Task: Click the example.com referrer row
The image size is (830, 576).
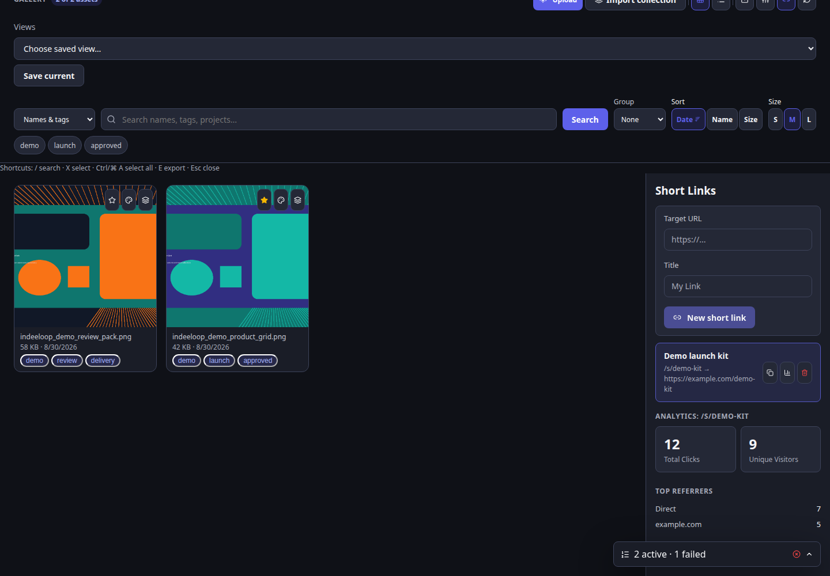Action: coord(738,524)
